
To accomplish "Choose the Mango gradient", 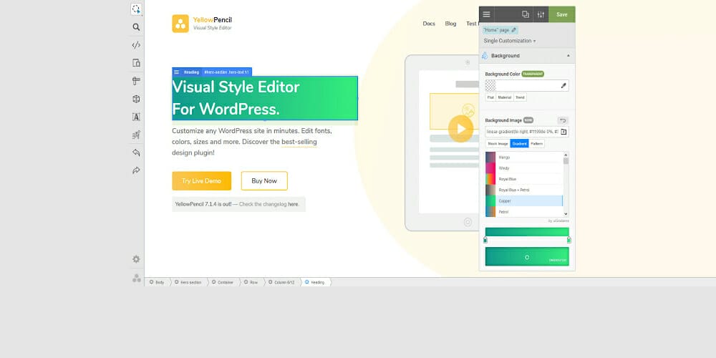I will click(x=524, y=157).
